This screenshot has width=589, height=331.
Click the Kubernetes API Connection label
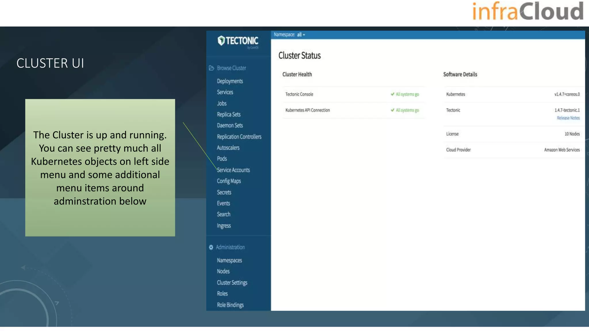307,110
